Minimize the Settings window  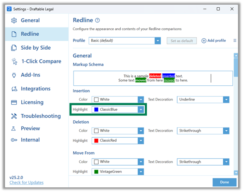[205, 9]
